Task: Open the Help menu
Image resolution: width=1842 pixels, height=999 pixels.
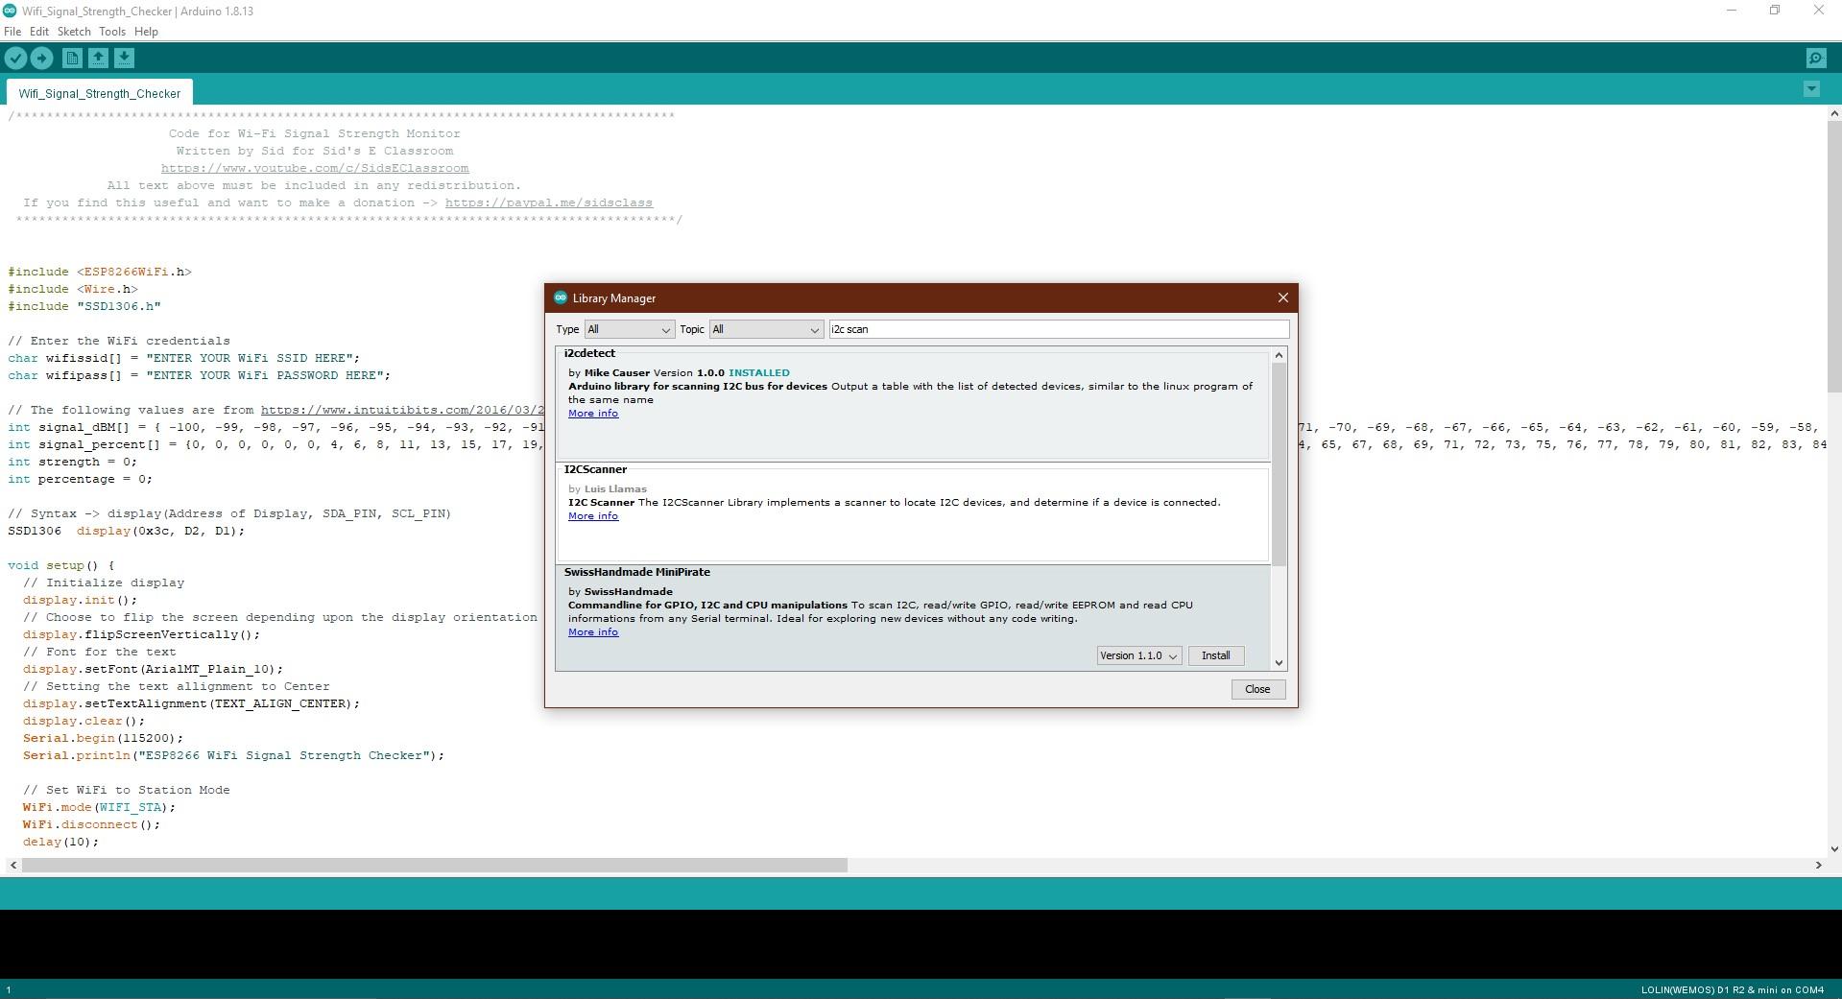Action: coord(146,32)
